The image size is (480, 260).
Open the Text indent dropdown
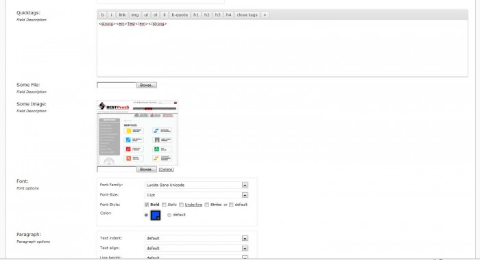[x=196, y=238]
